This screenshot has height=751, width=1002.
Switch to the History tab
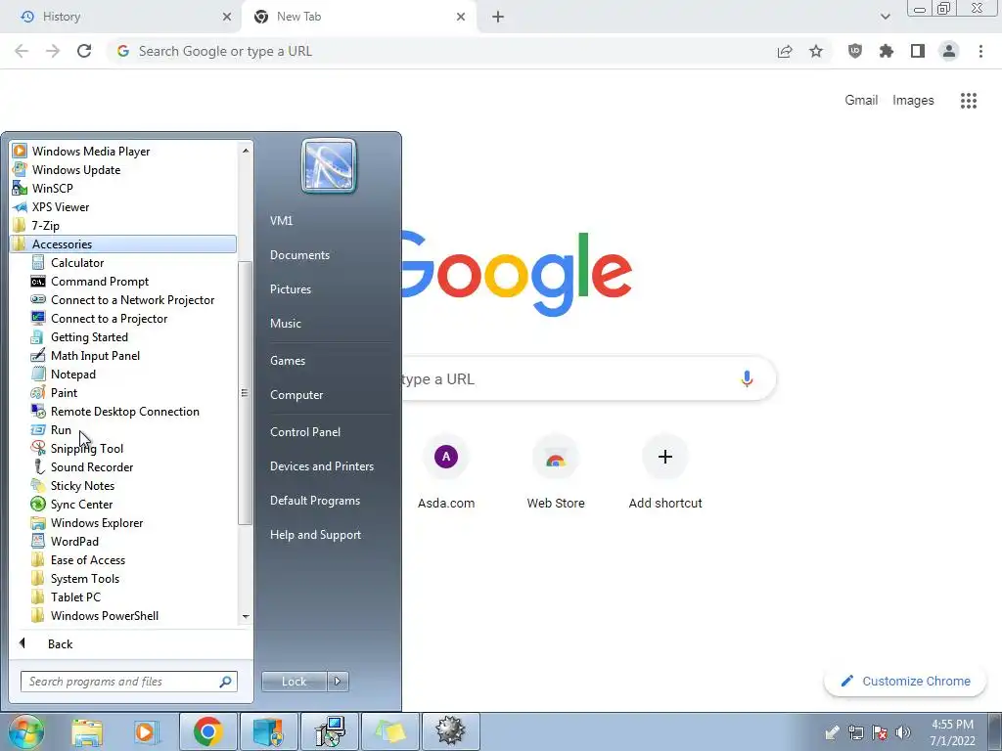coord(120,17)
